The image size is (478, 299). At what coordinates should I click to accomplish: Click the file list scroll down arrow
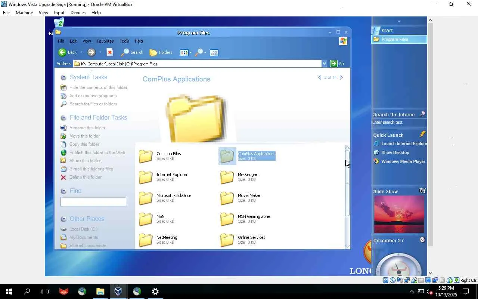pyautogui.click(x=347, y=246)
